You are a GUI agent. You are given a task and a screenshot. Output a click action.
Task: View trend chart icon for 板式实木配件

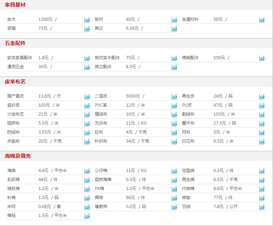pos(174,58)
